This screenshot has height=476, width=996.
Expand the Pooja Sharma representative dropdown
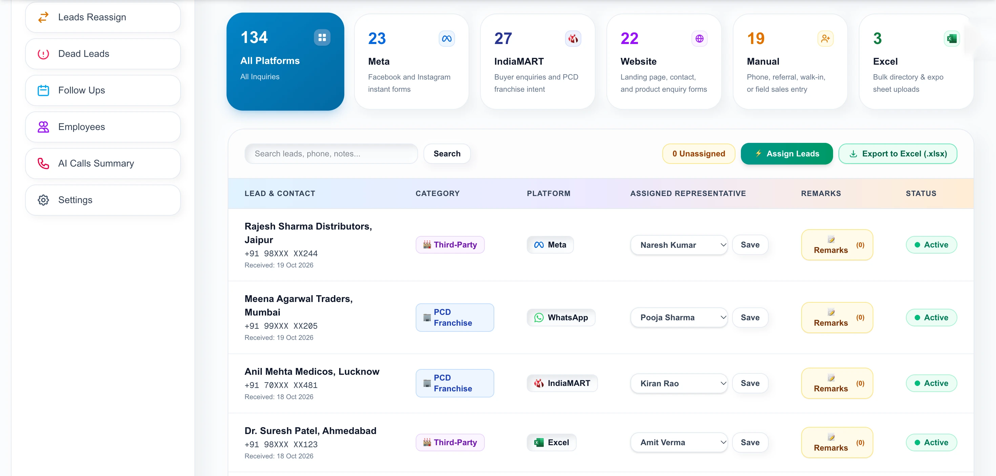(x=679, y=318)
